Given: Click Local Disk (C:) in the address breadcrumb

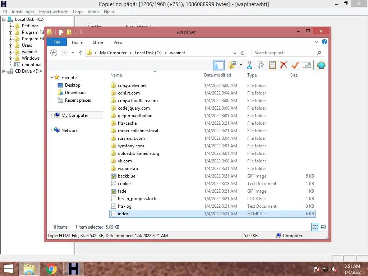Looking at the screenshot, I should pos(148,53).
